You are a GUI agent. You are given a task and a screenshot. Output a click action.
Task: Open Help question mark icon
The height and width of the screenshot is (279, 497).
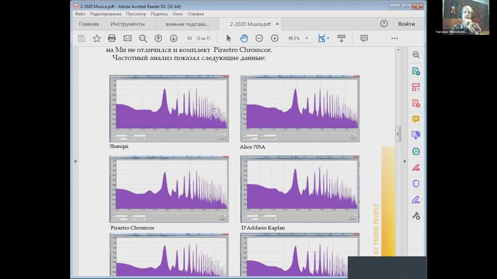coord(384,24)
